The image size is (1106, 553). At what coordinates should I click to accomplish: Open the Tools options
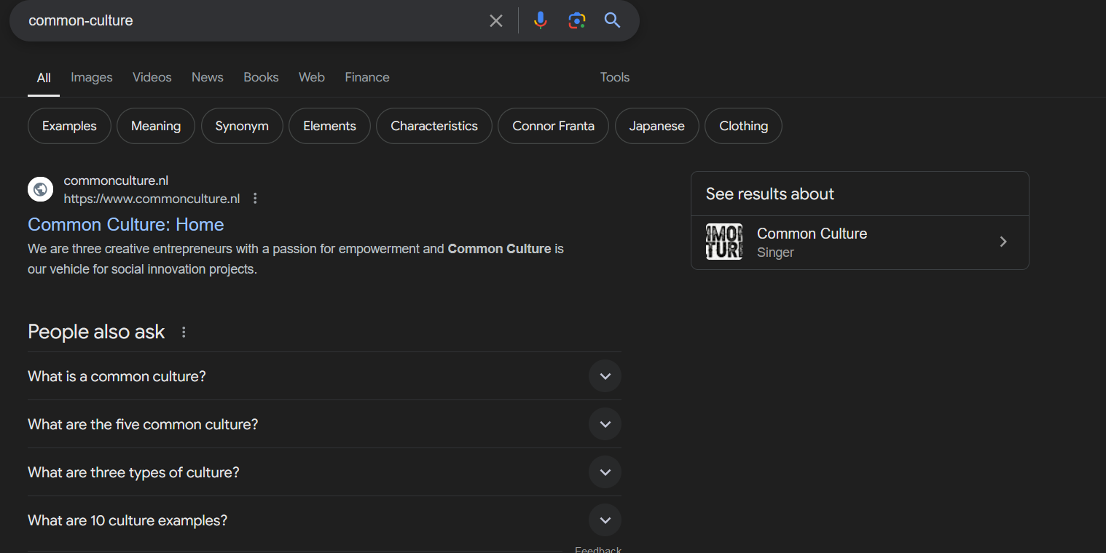615,77
